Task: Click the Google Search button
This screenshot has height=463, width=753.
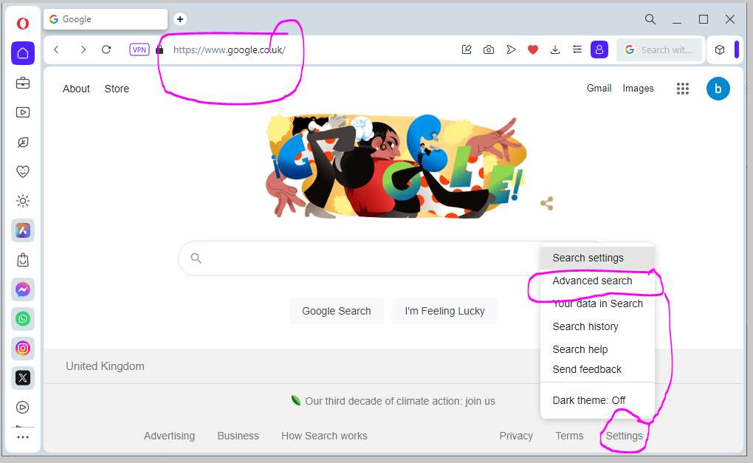Action: point(336,311)
